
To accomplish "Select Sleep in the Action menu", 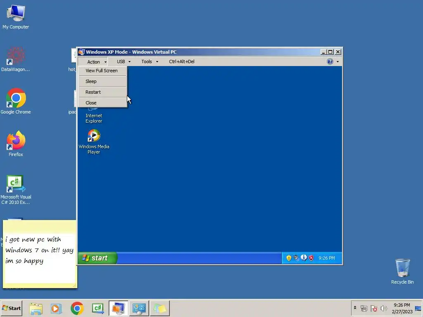I will tap(102, 81).
